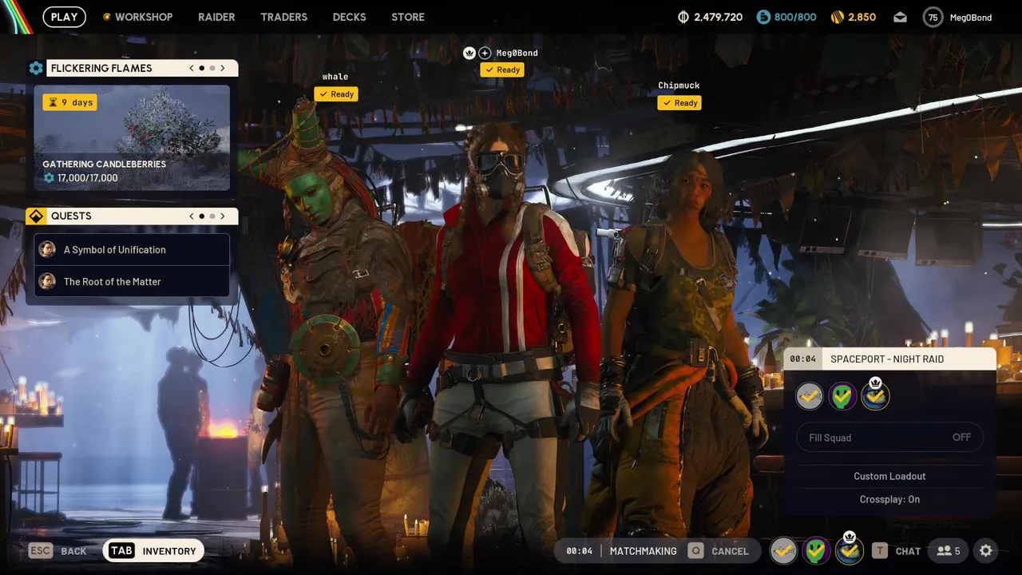Open Meg0Bond profile name in top bar
The image size is (1022, 575).
click(971, 18)
